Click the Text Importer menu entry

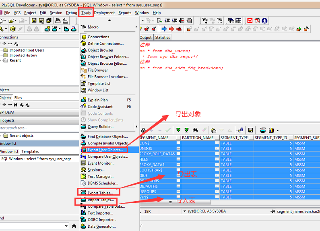[100, 213]
